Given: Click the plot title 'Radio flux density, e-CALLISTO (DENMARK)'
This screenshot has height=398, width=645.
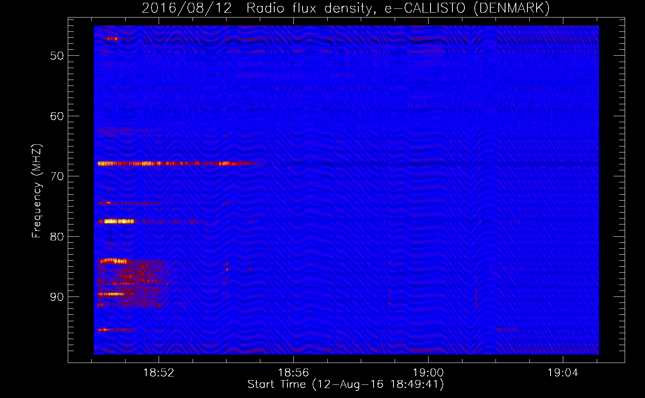Looking at the screenshot, I should [398, 8].
